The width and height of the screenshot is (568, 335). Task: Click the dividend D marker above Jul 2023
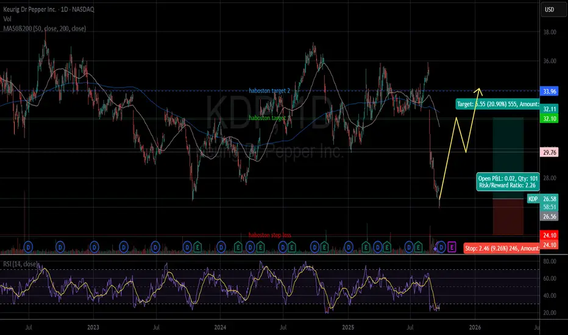point(155,247)
